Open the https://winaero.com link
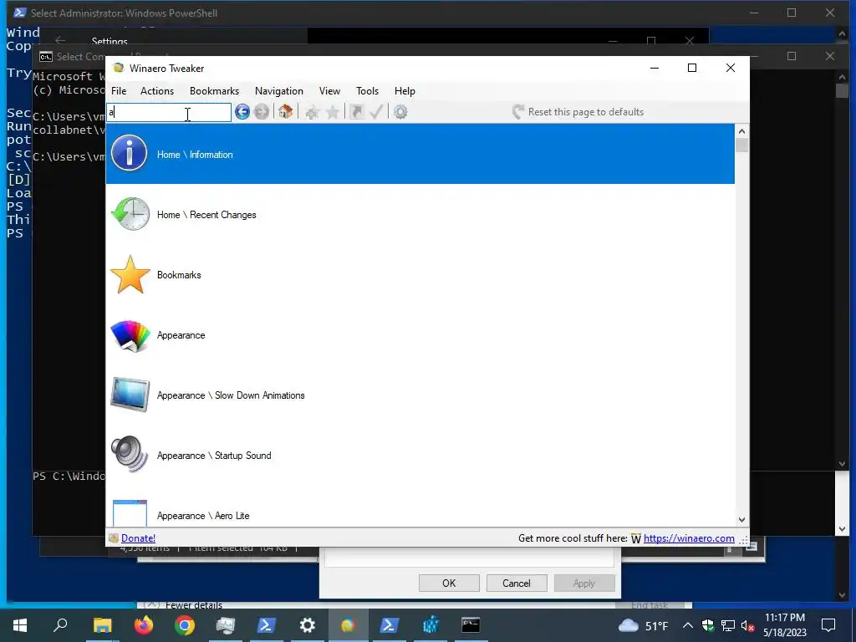This screenshot has width=856, height=642. coord(689,538)
